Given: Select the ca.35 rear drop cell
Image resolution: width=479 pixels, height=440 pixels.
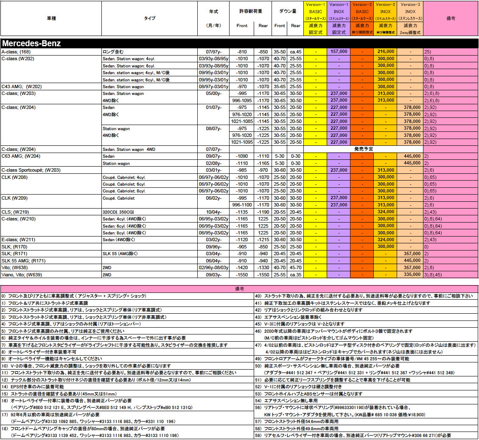Looking at the screenshot, I should coord(295,275).
